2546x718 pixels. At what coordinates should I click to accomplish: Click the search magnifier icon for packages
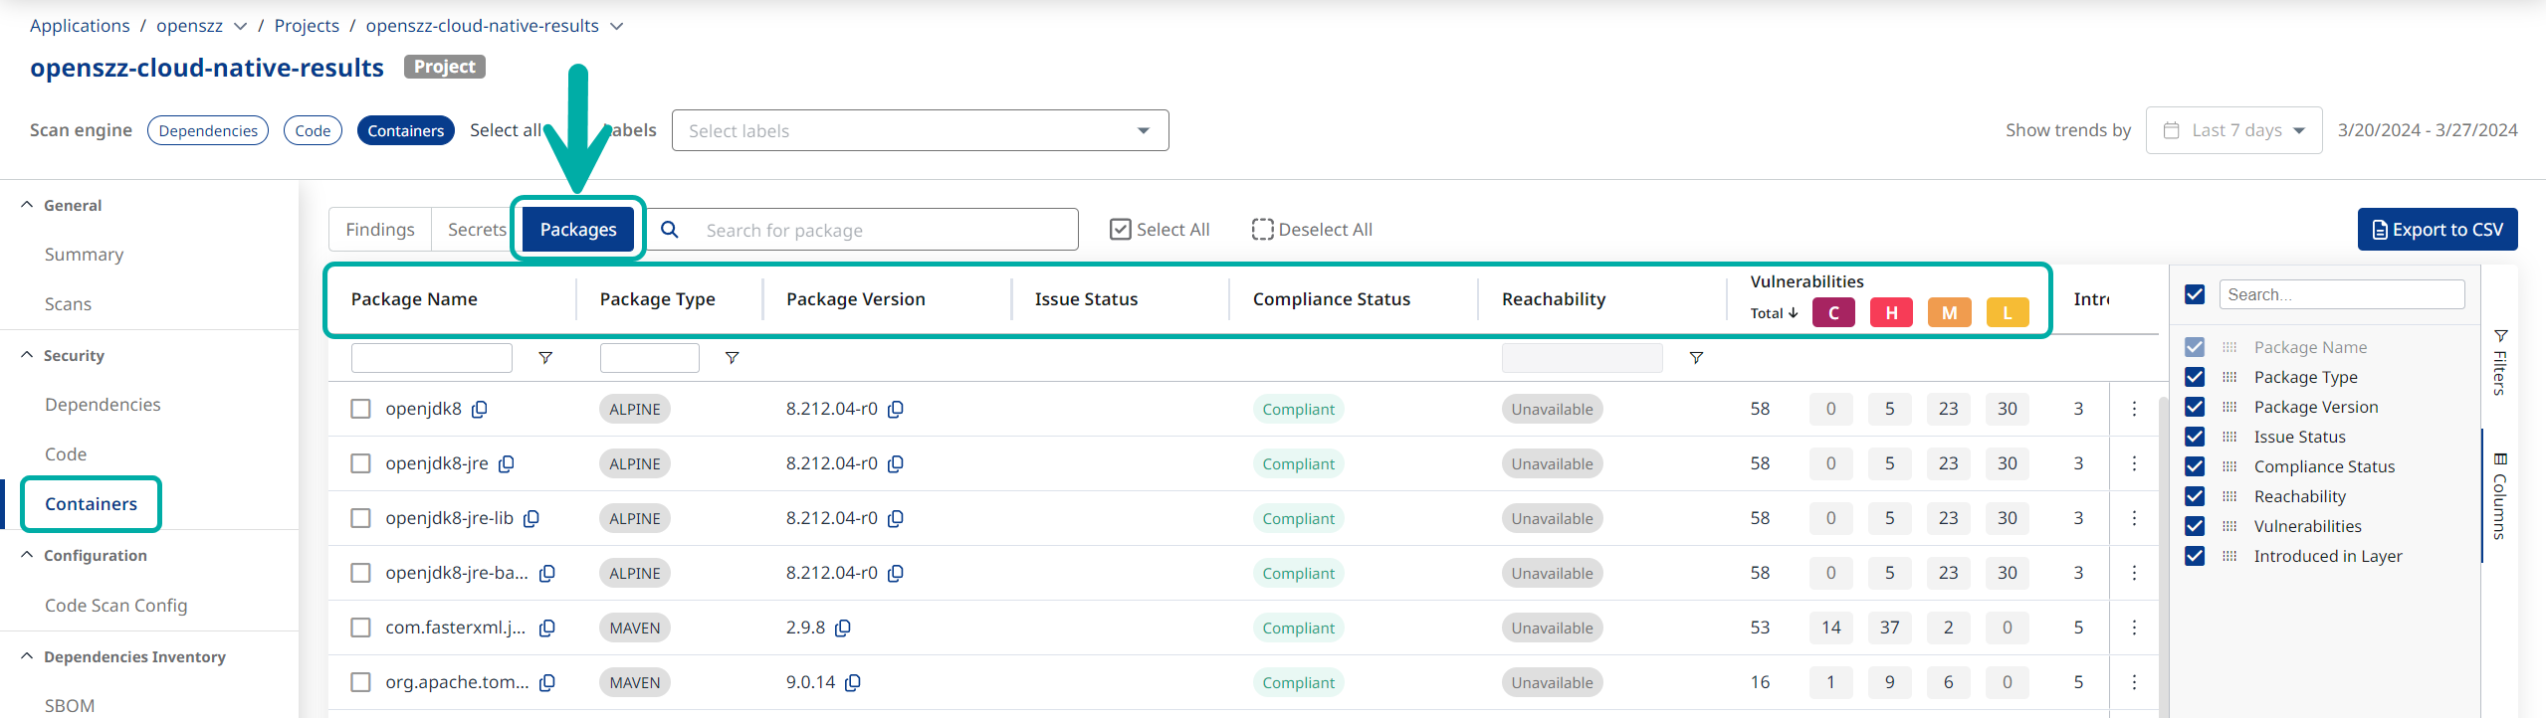[x=670, y=230]
